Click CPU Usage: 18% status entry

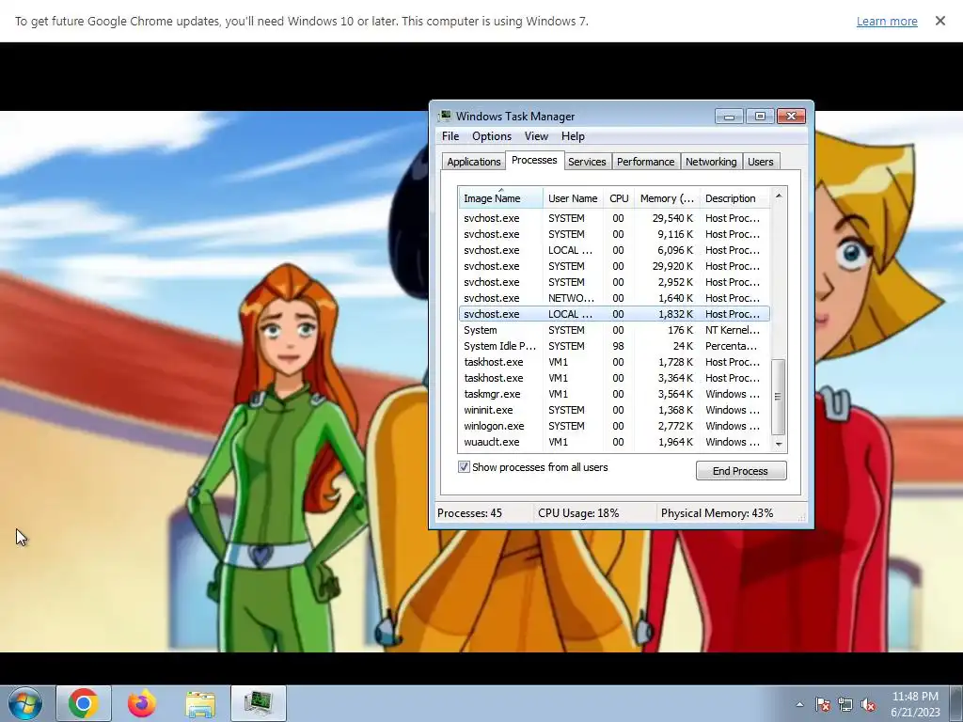[x=578, y=513]
